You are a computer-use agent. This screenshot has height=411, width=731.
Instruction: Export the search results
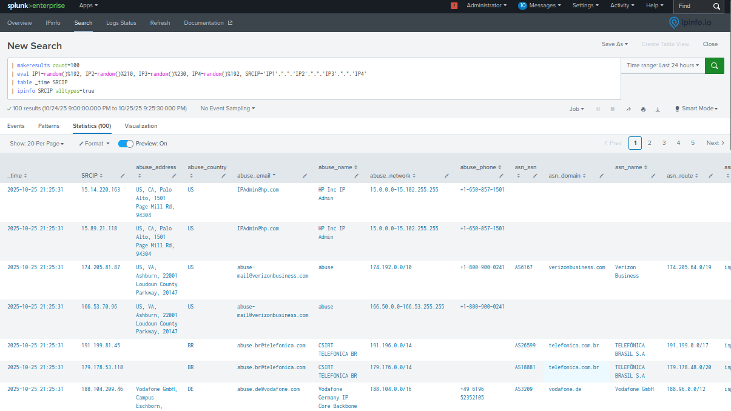[658, 109]
